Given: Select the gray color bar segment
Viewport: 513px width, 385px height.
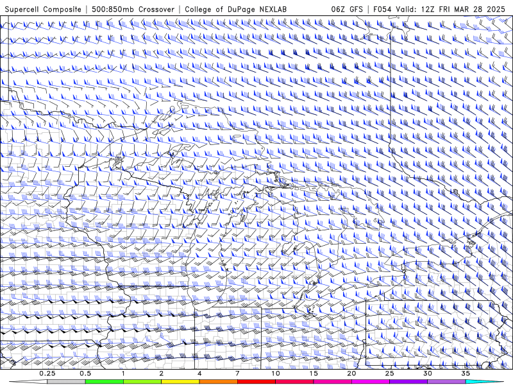Looking at the screenshot, I should 67,382.
